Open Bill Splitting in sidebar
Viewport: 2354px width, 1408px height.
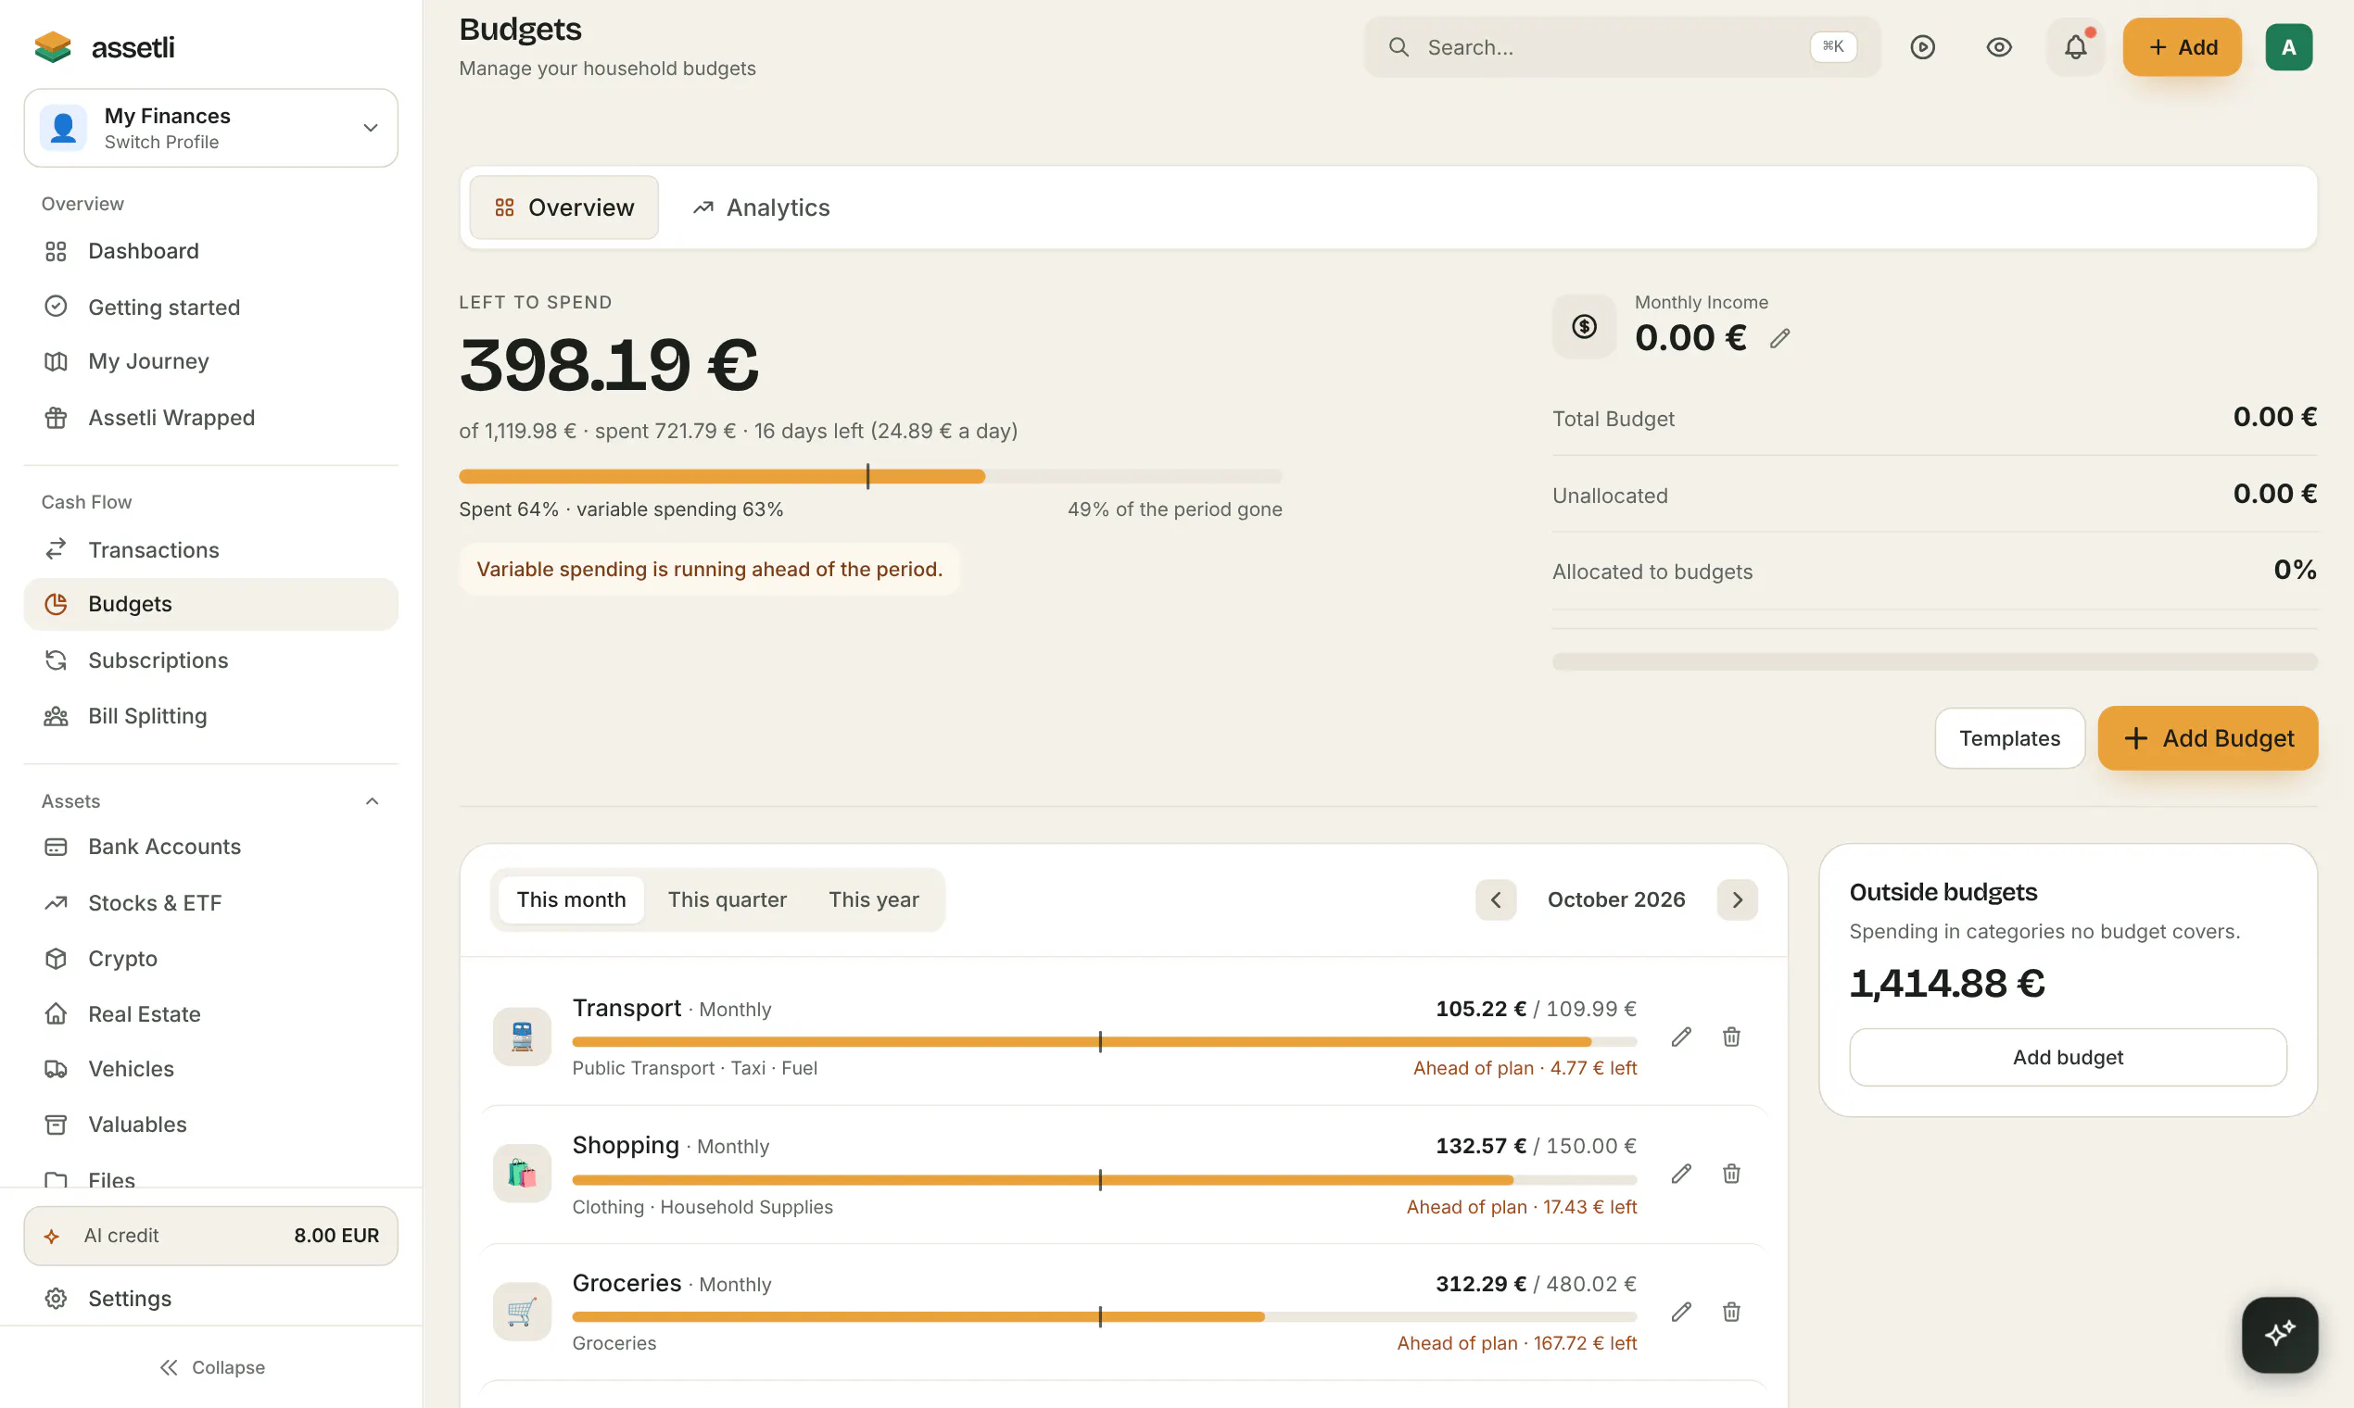[x=210, y=716]
